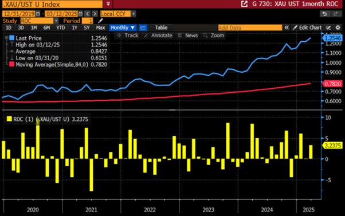Click the Add Data input field
Viewport: 345px width, 216px height.
tap(250, 28)
